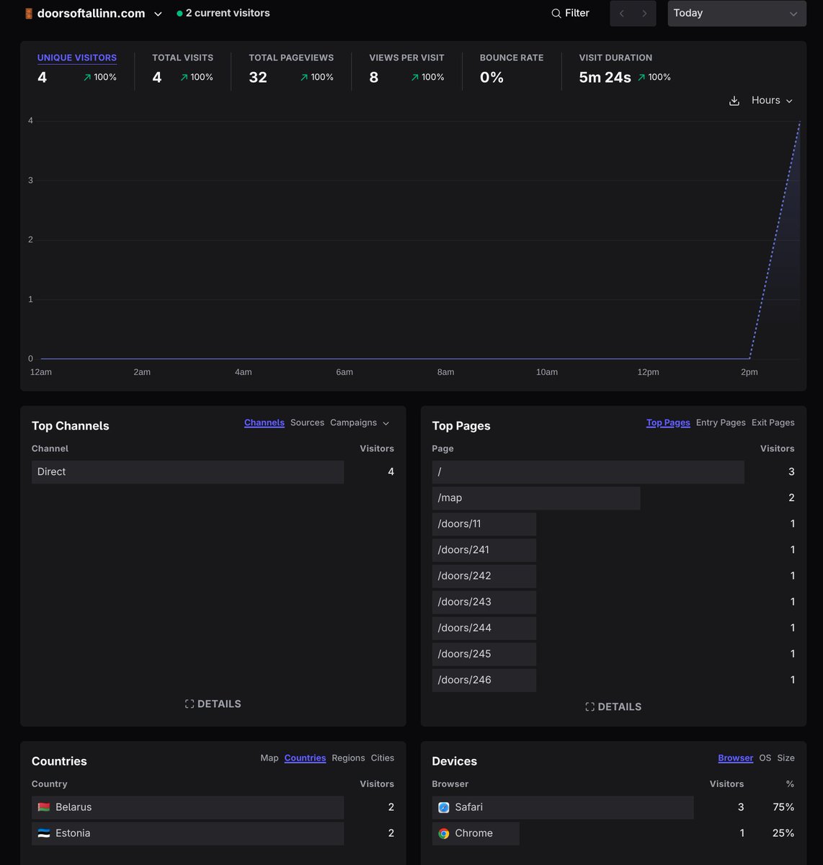Click the /doors/243 page row
The image size is (823, 865).
(613, 602)
